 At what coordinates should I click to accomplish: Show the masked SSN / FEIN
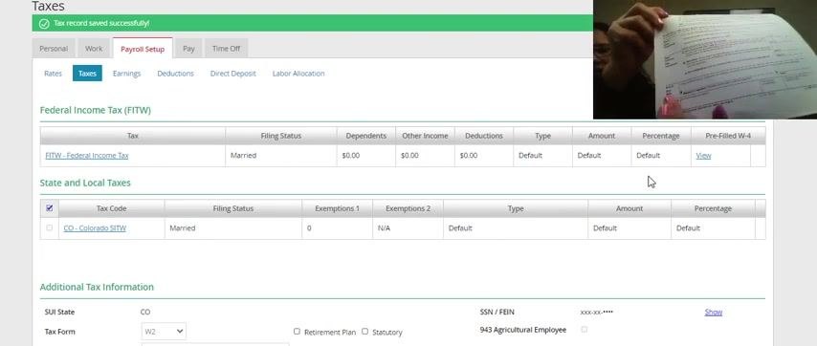tap(714, 313)
